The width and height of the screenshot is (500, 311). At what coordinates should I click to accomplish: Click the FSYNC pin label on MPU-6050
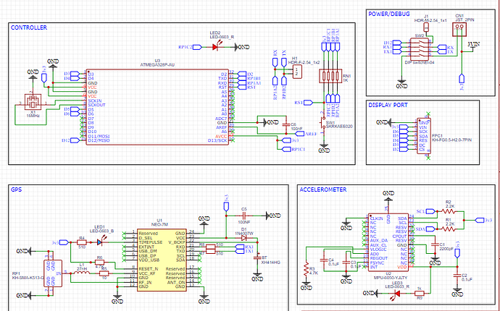378,263
